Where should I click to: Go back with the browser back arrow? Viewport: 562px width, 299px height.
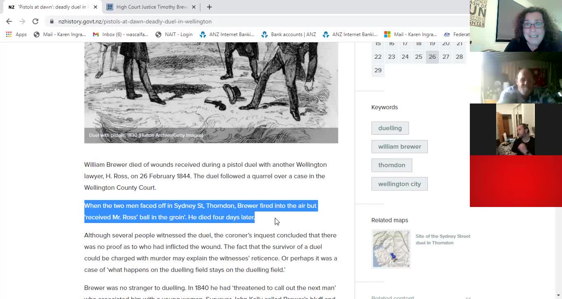(9, 21)
